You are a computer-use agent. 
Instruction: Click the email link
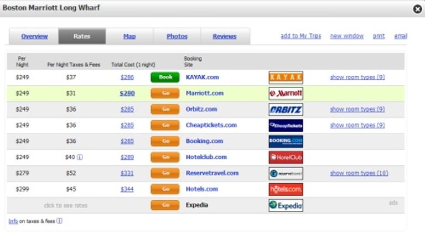coord(401,36)
